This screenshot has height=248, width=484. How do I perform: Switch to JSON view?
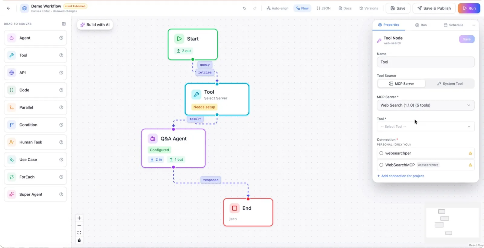point(323,8)
